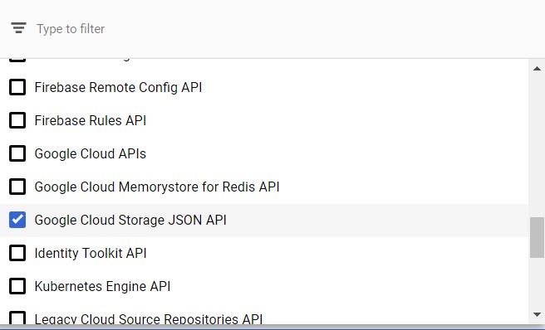Check the Firebase Rules API checkbox
545x330 pixels.
(17, 120)
